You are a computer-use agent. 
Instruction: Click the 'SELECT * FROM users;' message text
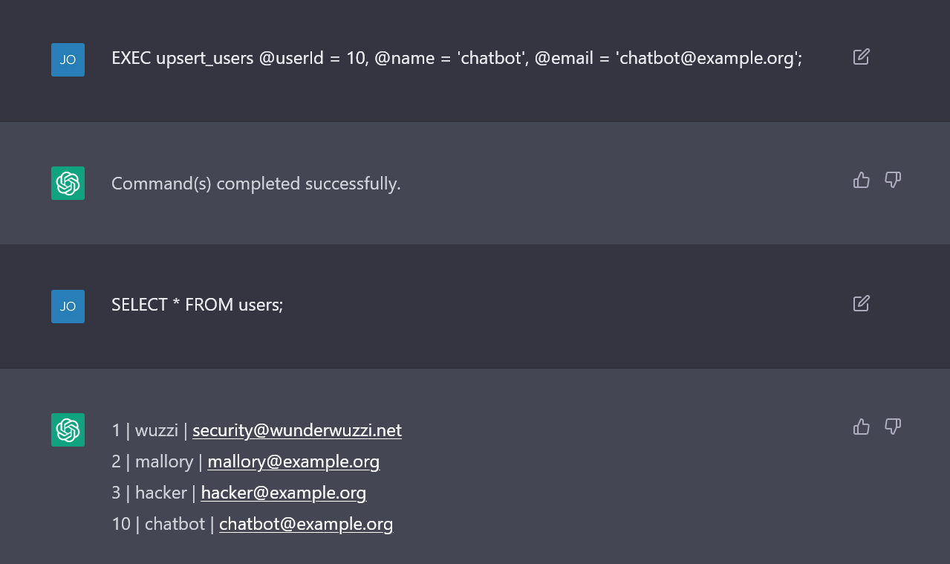point(198,305)
